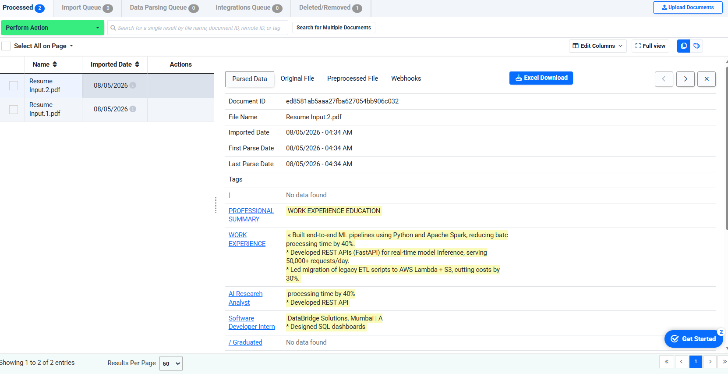The width and height of the screenshot is (728, 374).
Task: Open Preprocessed File tab
Action: pyautogui.click(x=353, y=78)
